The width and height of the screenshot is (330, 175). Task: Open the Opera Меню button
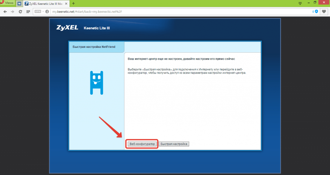click(x=7, y=3)
